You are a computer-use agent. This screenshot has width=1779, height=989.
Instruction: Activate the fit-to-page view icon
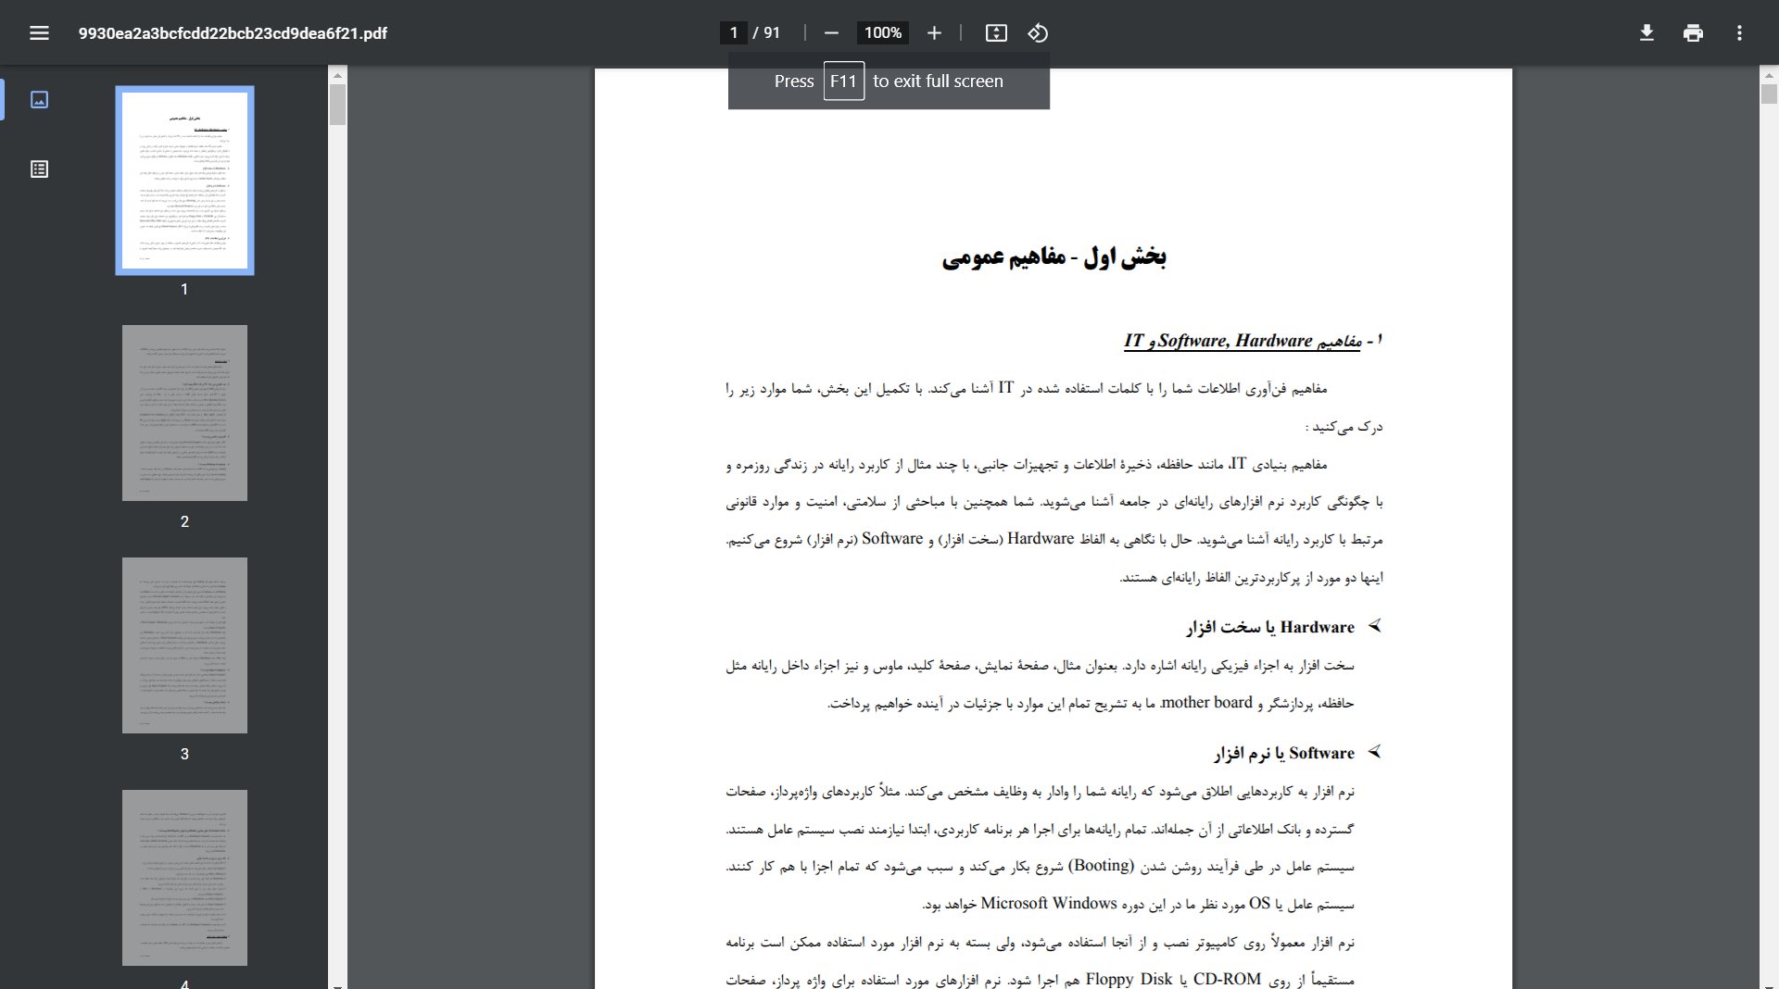click(997, 33)
